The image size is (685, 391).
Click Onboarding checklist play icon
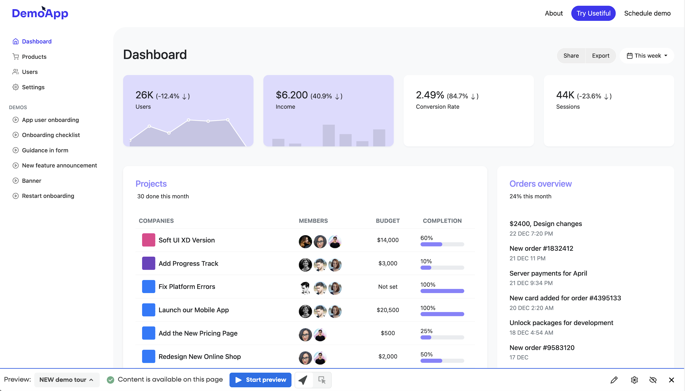pyautogui.click(x=16, y=135)
